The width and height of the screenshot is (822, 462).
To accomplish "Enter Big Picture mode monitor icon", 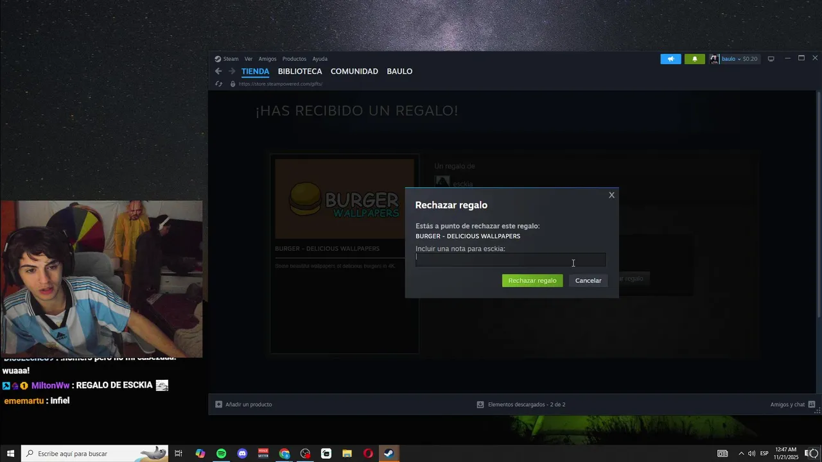I will coord(771,59).
